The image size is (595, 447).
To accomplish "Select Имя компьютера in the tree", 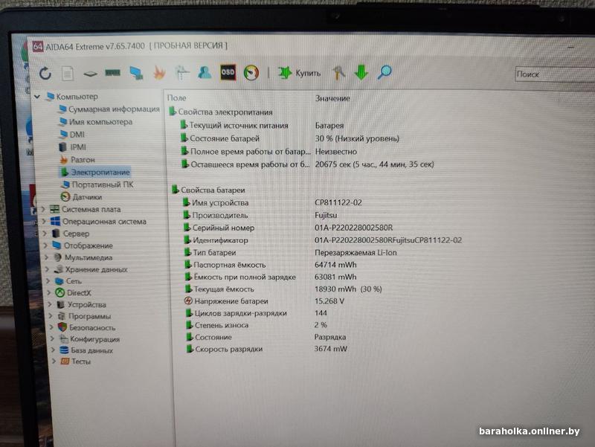I will click(x=96, y=122).
